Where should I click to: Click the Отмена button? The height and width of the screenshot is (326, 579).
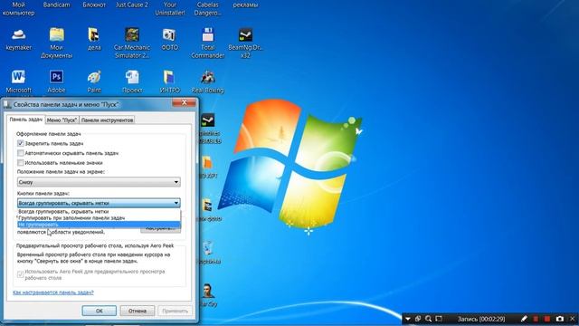tap(138, 311)
